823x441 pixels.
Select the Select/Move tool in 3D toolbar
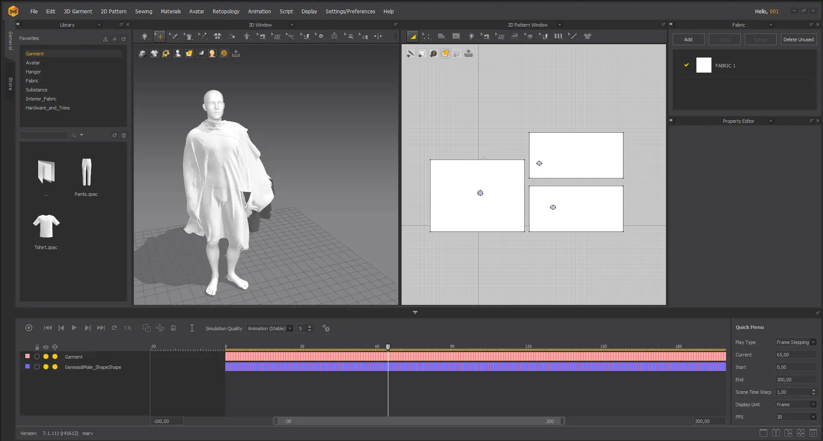159,36
